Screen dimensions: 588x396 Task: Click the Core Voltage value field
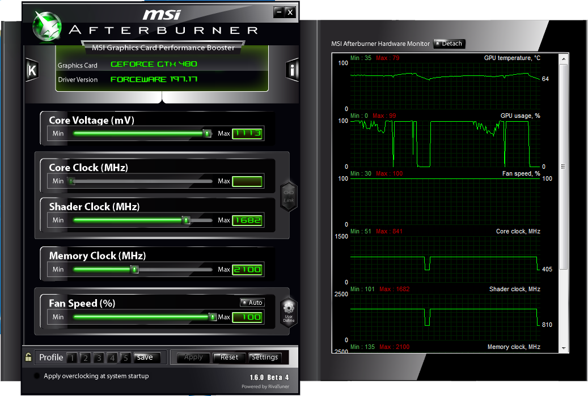(x=247, y=133)
